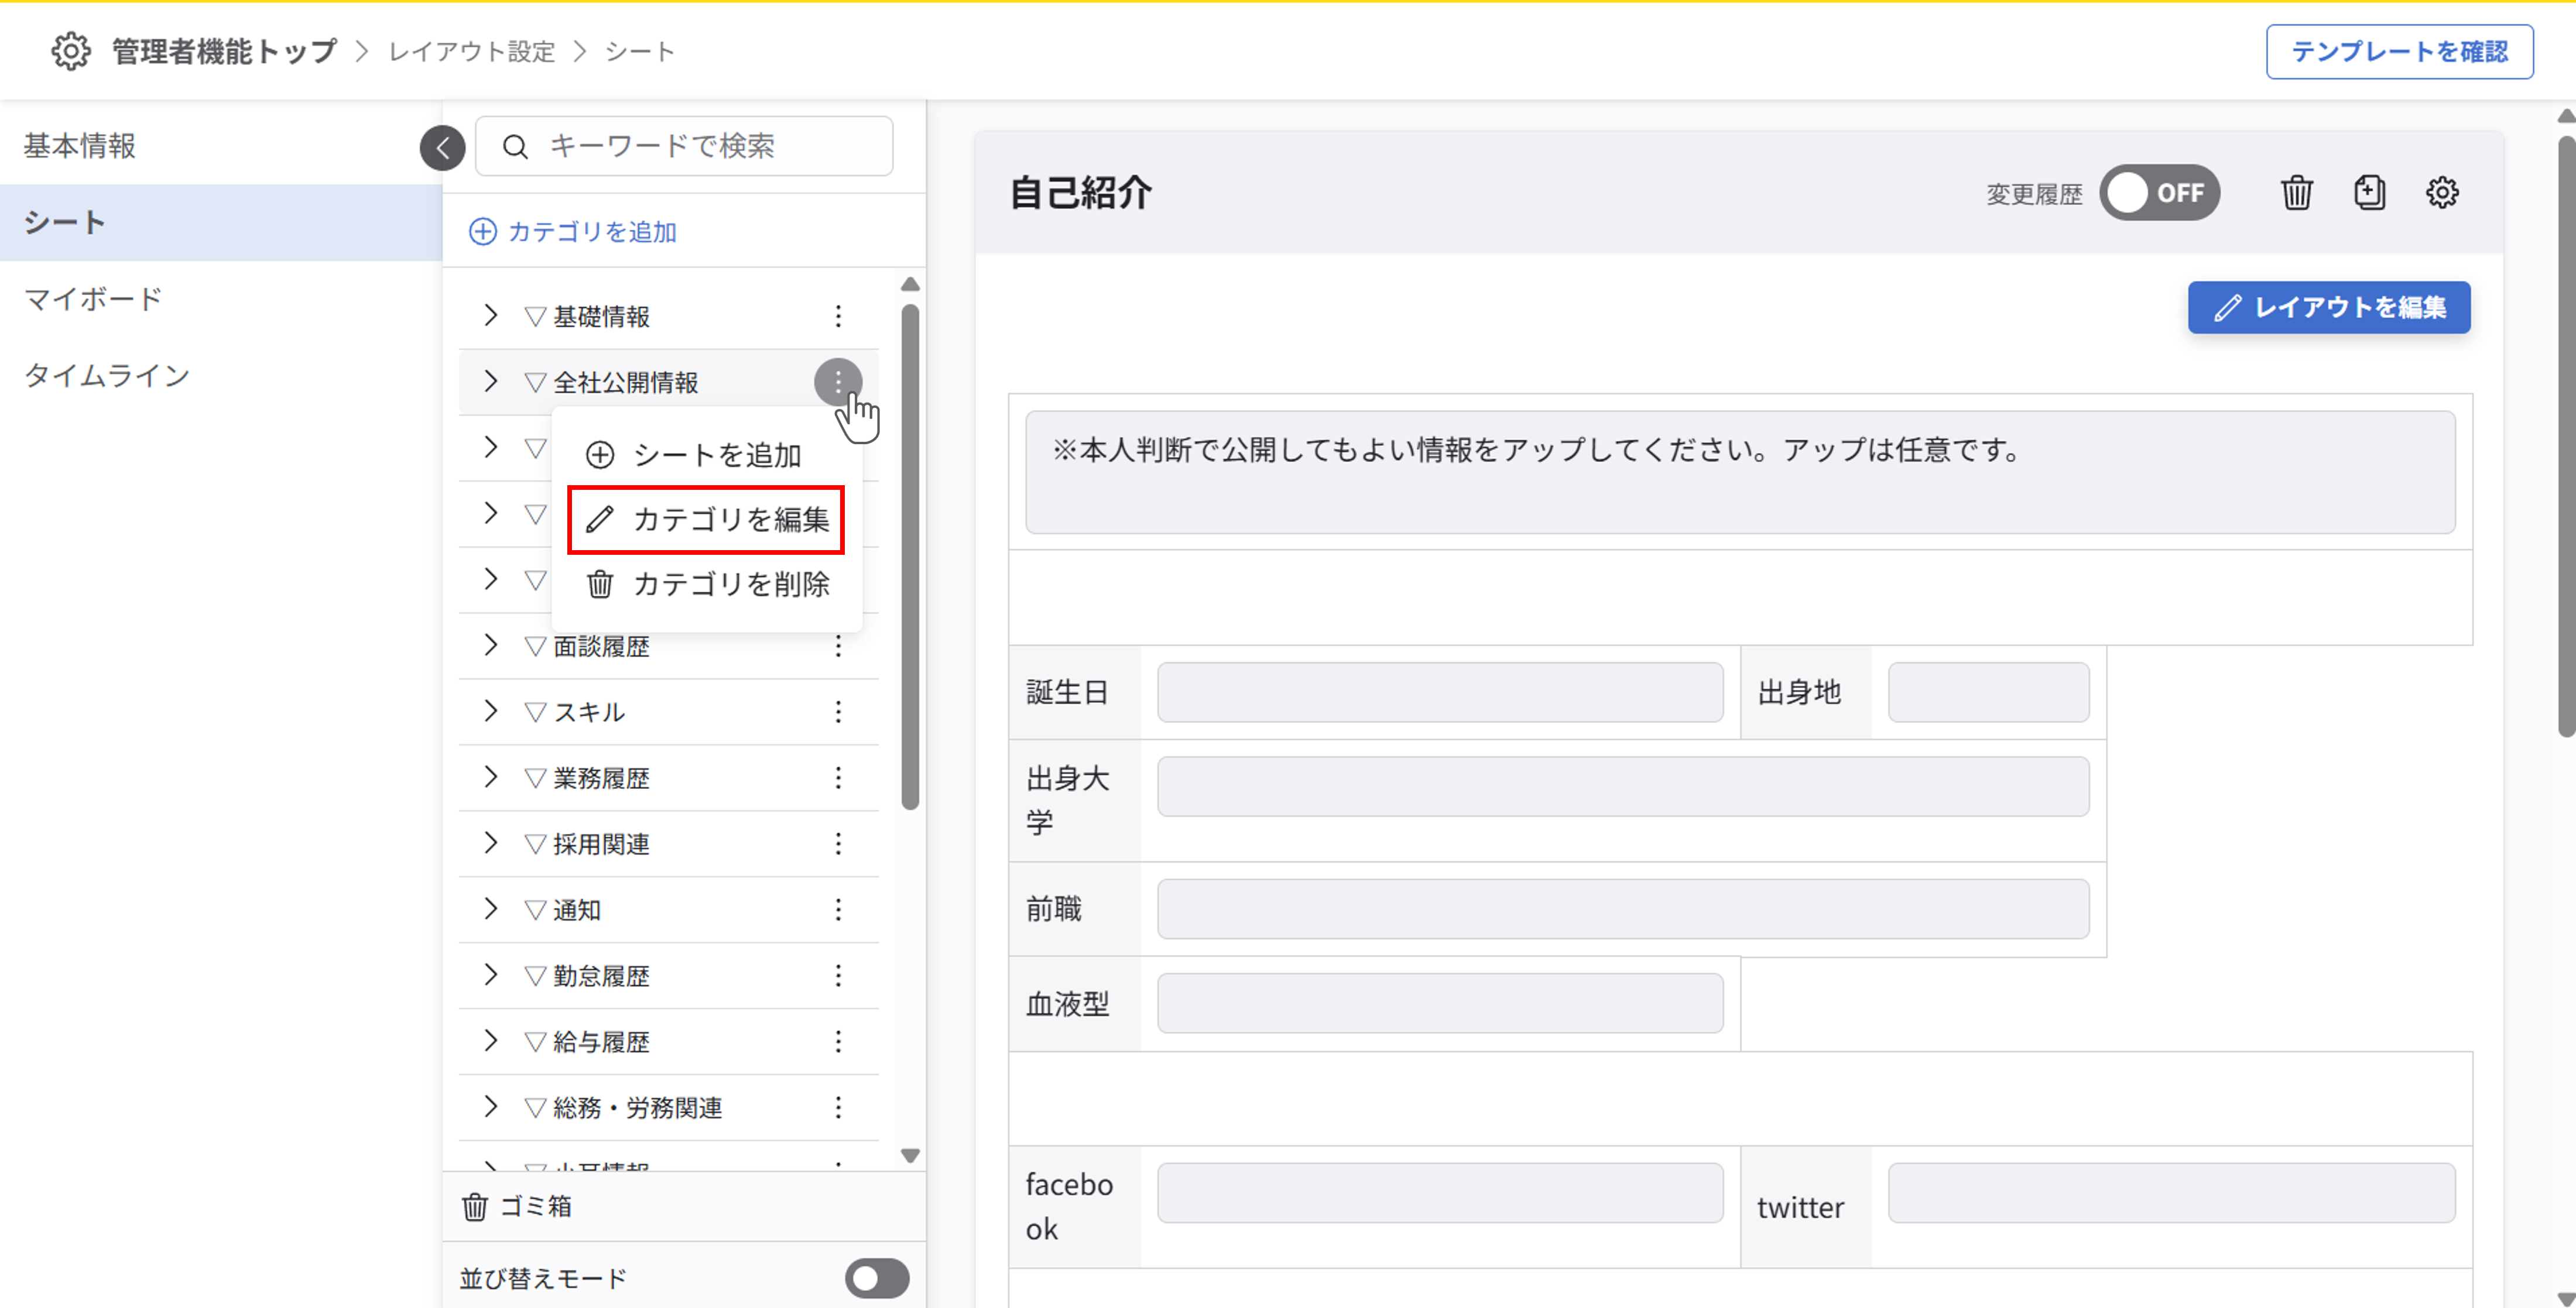Duplicate the sheet with the copy icon
Viewport: 2576px width, 1308px height.
2370,192
